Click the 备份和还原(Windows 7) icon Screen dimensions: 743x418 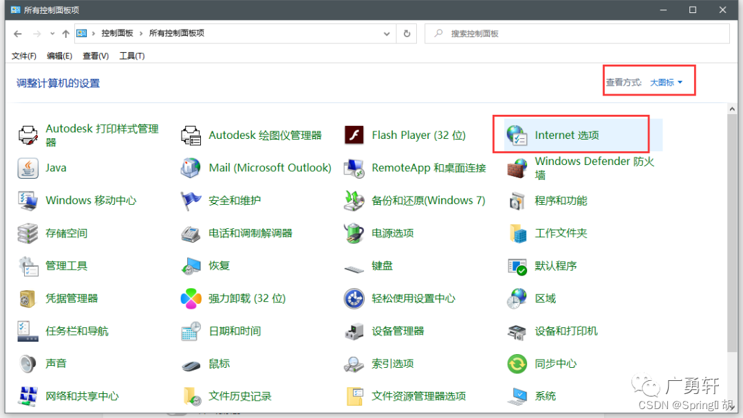tap(354, 201)
